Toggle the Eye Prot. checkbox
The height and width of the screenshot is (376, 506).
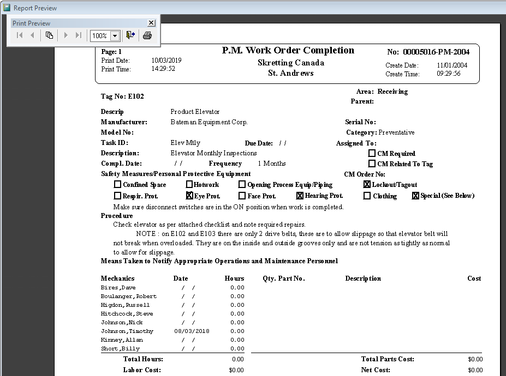click(x=189, y=195)
